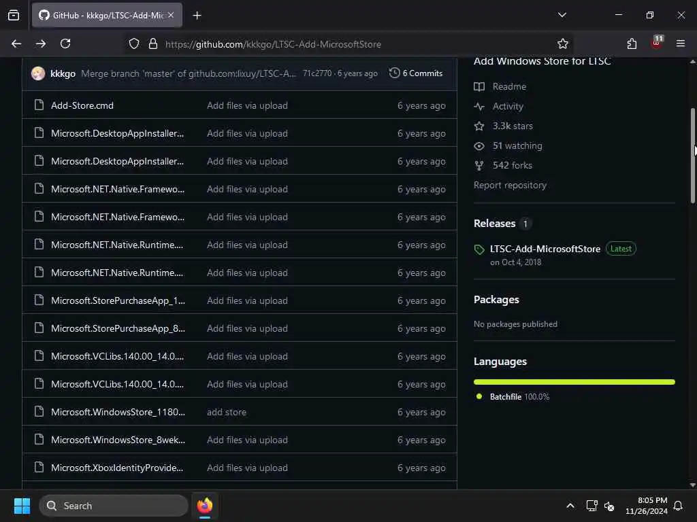Viewport: 697px width, 522px height.
Task: Open the 3.3k stars link
Action: tap(512, 126)
